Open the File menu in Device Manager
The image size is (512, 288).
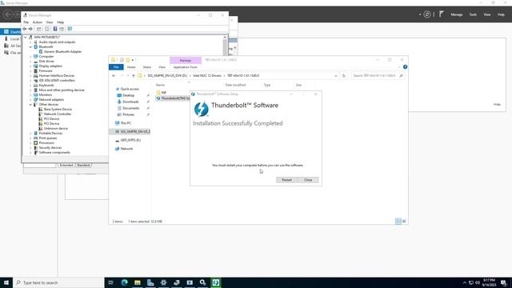point(26,22)
